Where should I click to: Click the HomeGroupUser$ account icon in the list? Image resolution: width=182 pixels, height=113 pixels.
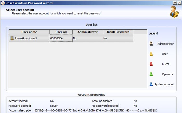pyautogui.click(x=12, y=38)
